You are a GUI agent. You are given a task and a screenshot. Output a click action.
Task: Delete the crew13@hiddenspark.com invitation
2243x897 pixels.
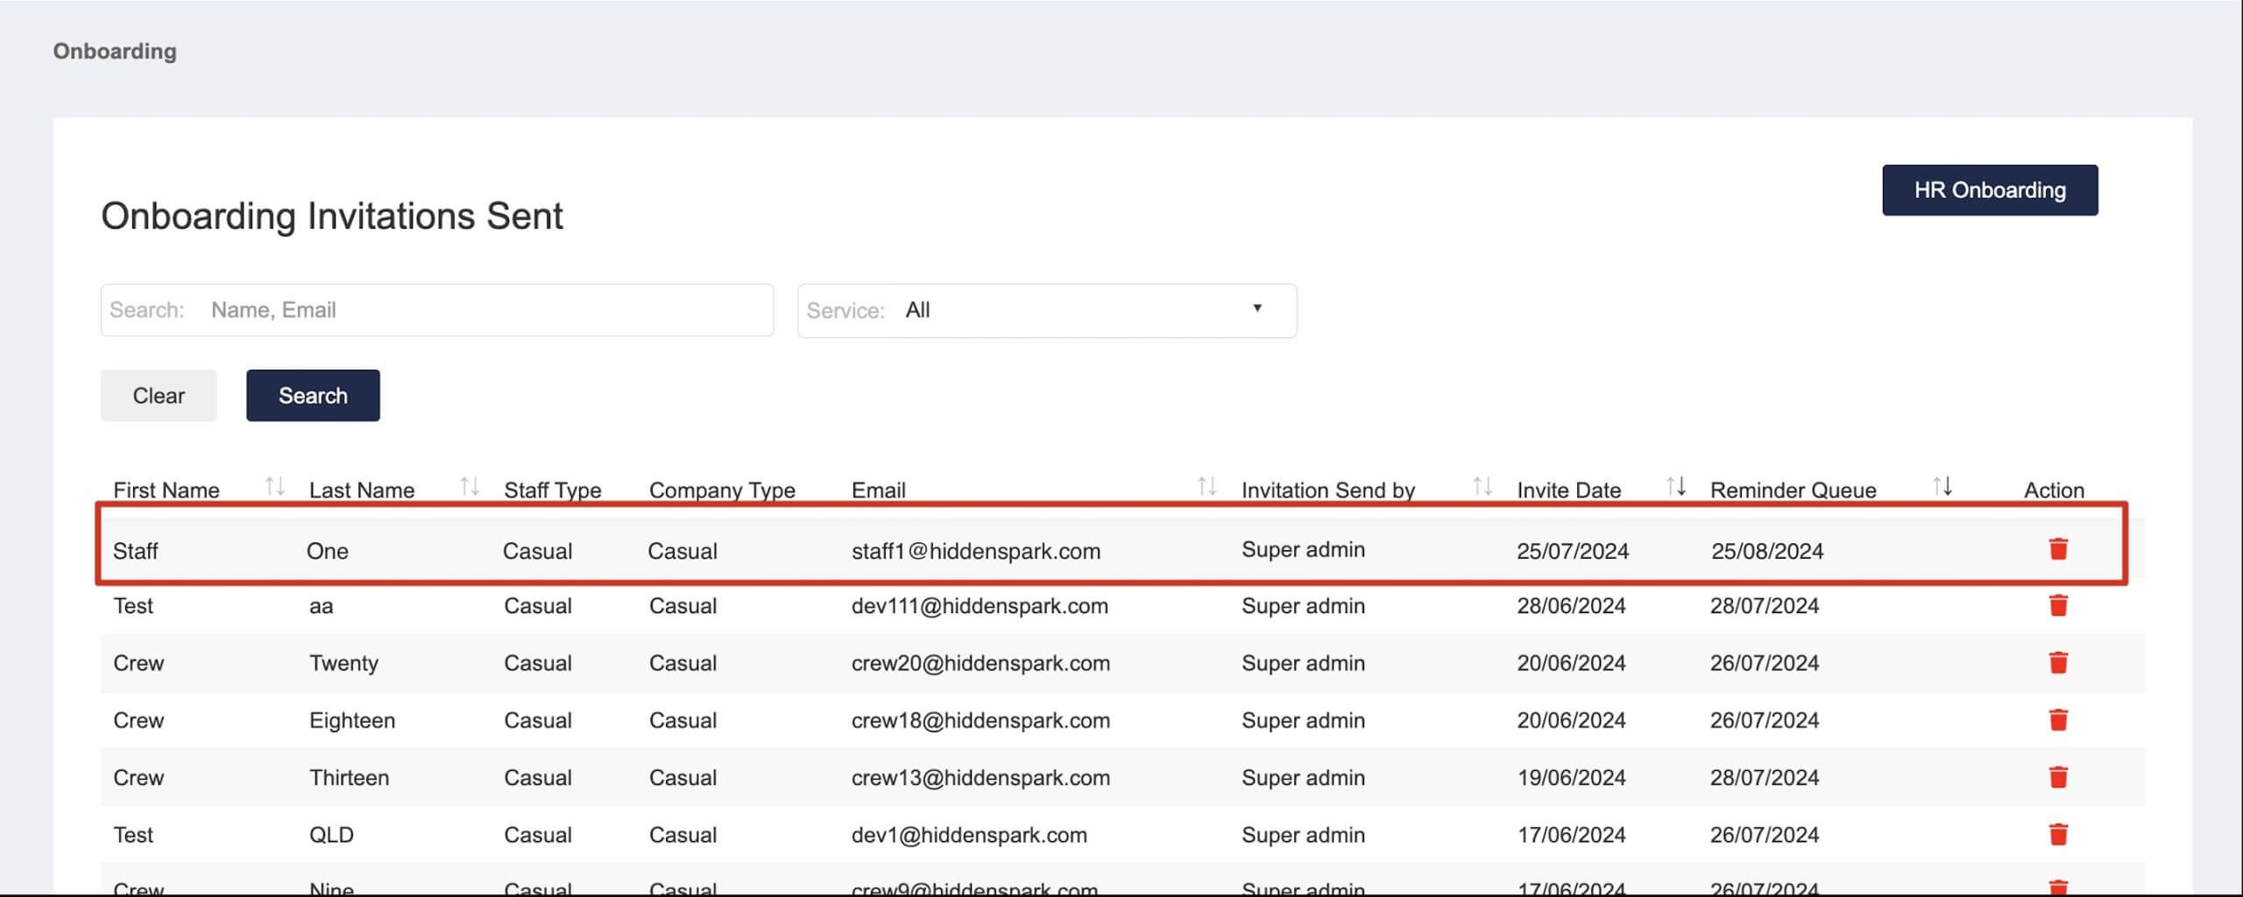click(x=2058, y=777)
